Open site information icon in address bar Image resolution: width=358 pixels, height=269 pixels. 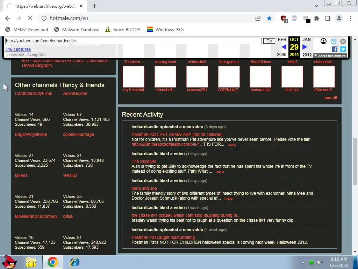pos(44,18)
